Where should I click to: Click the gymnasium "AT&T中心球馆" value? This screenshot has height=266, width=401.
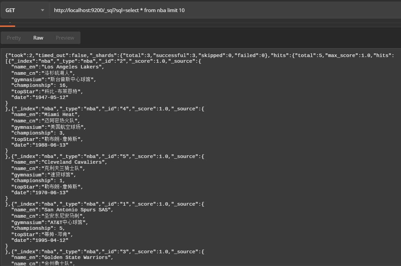[66, 222]
